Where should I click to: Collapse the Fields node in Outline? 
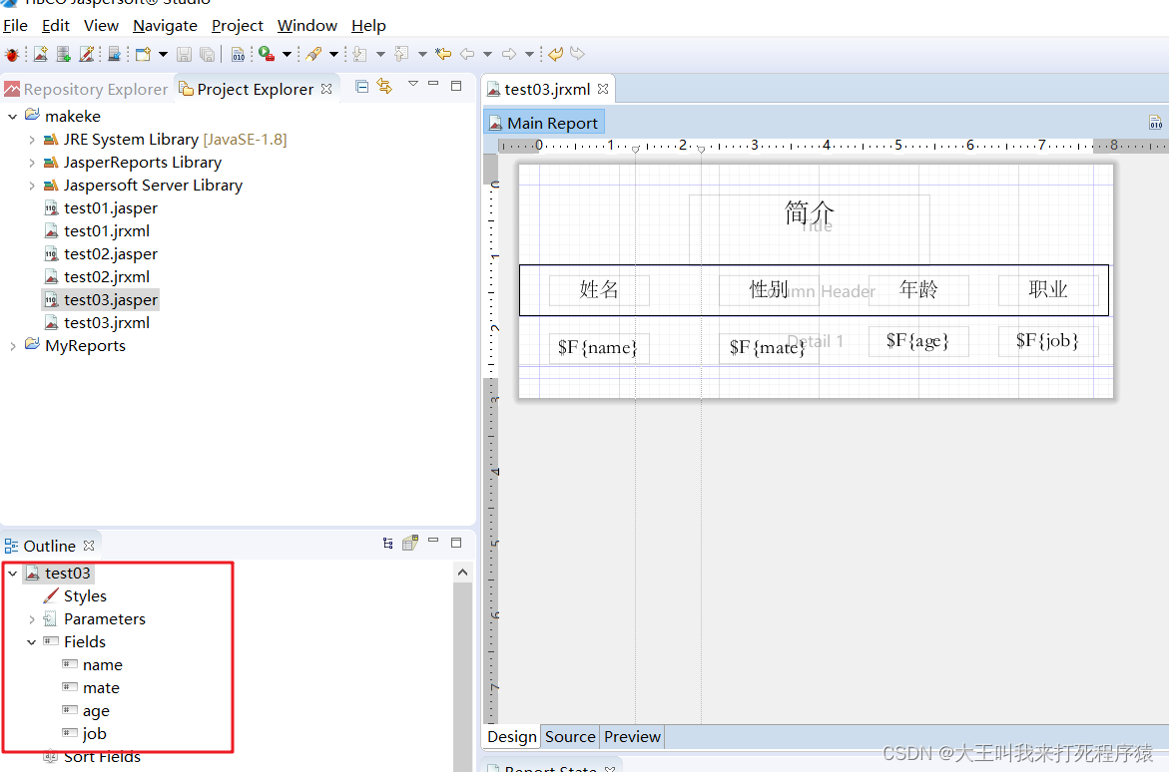tap(31, 642)
